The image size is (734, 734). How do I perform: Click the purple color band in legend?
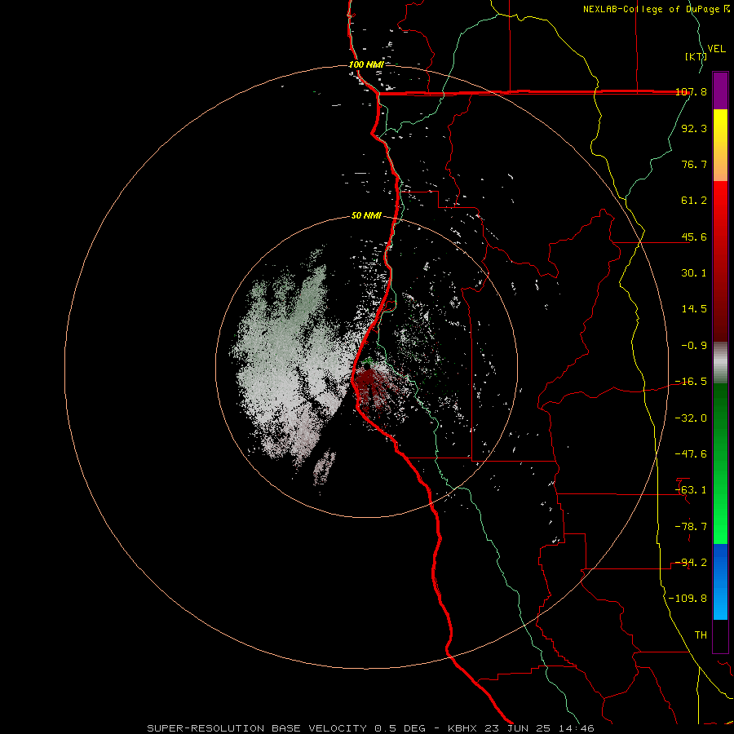[720, 91]
